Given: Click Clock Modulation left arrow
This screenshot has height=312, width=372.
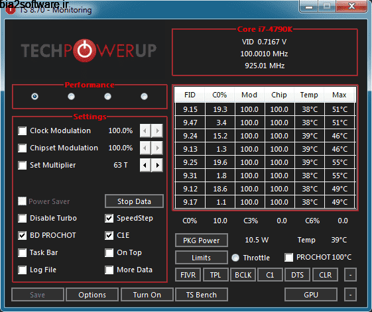Looking at the screenshot, I should coord(145,130).
